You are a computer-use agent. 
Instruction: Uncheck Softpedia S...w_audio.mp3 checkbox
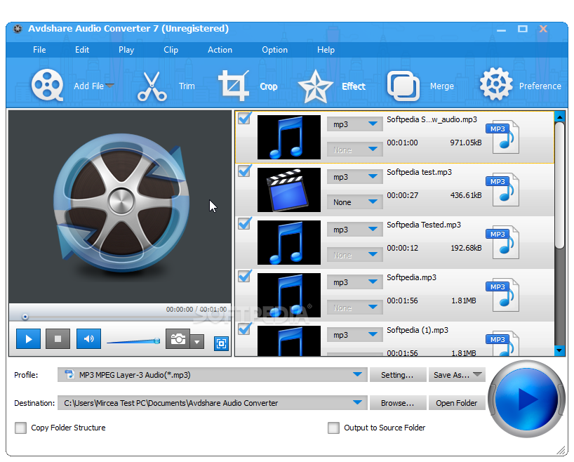click(x=244, y=118)
